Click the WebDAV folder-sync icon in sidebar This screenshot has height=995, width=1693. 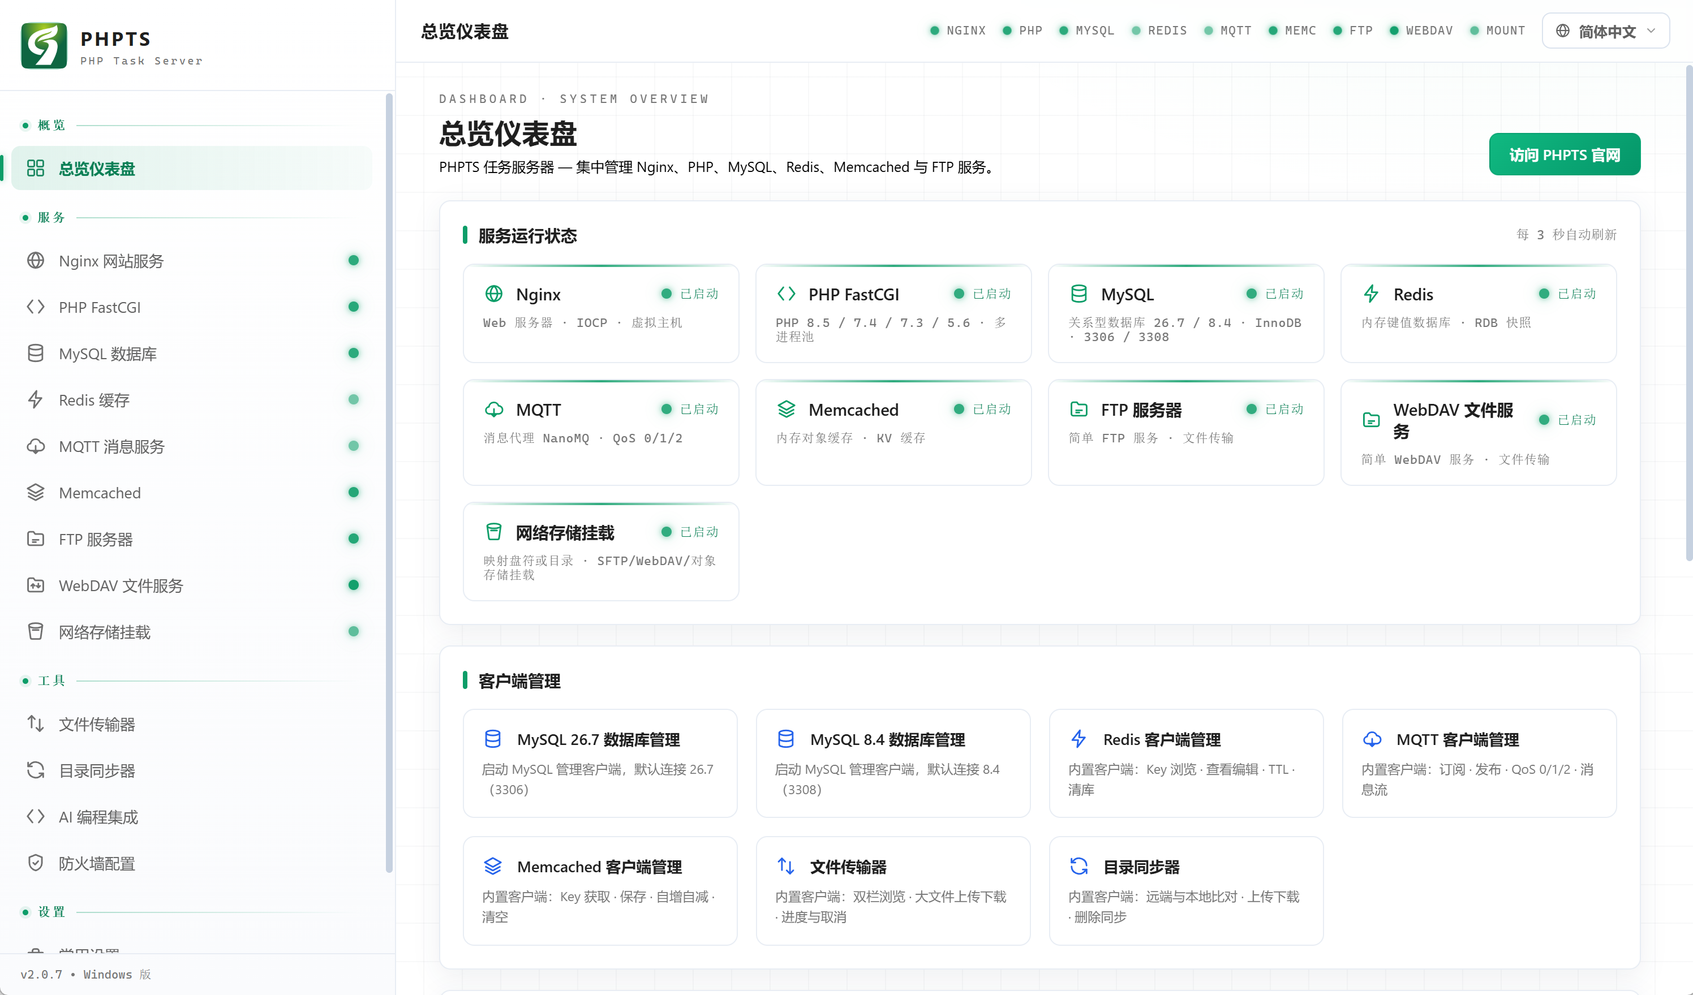pos(36,585)
